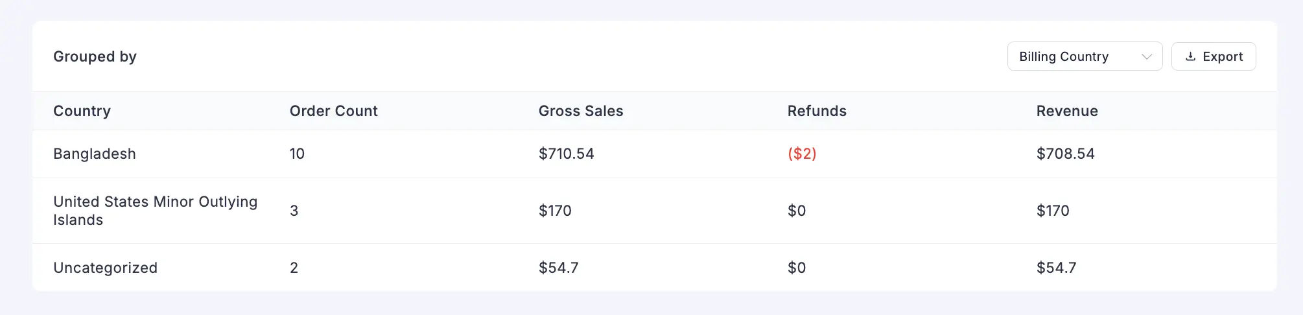Click Bangladesh revenue $708.54
This screenshot has height=315, width=1303.
pyautogui.click(x=1065, y=154)
